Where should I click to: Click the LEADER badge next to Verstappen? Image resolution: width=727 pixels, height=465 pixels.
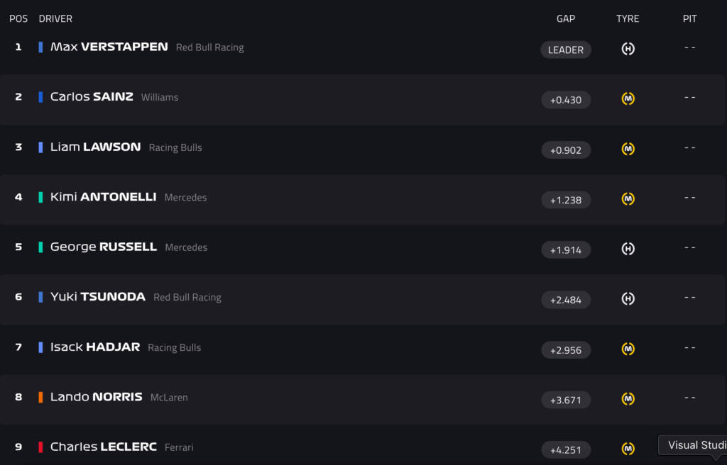[566, 50]
